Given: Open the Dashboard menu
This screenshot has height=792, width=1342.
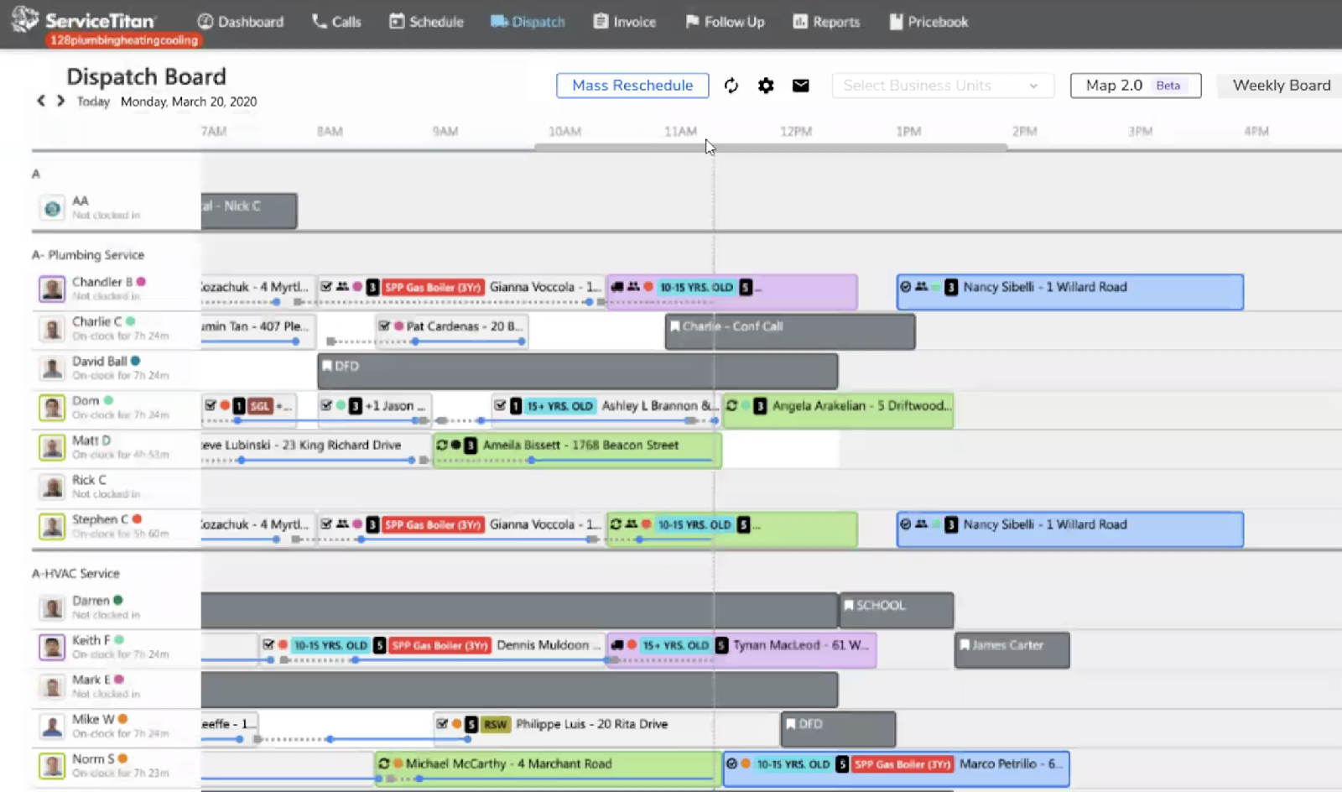Looking at the screenshot, I should point(241,22).
